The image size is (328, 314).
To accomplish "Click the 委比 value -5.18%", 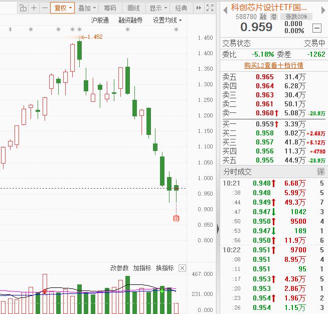I will [263, 54].
